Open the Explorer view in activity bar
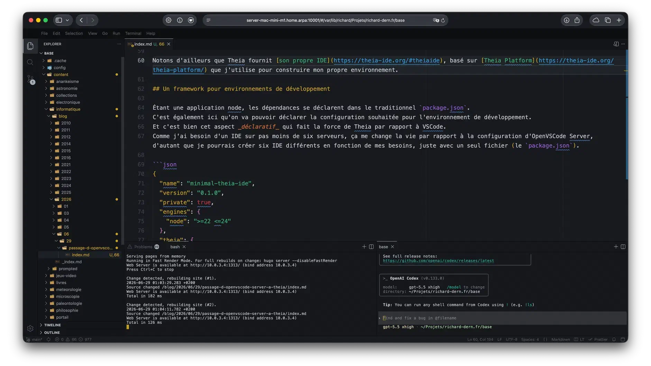Viewport: 651px width, 366px height. pyautogui.click(x=30, y=46)
